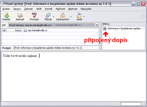This screenshot has height=107, width=147.
Task: Click the compose window title bar icon
Action: coord(3,3)
